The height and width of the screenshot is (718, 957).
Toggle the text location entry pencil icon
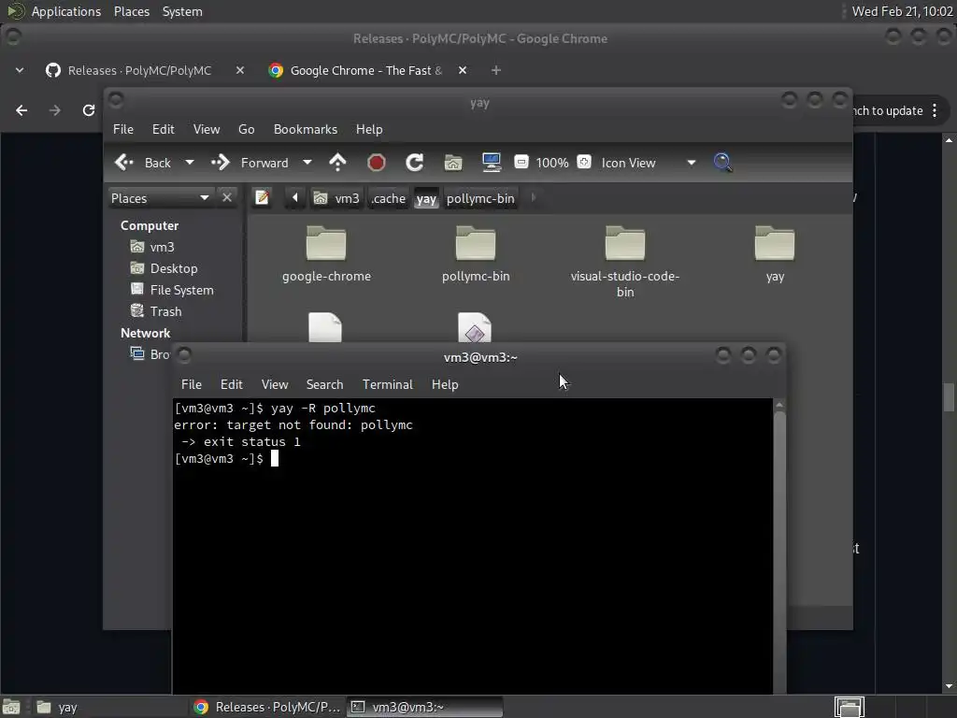click(x=262, y=198)
